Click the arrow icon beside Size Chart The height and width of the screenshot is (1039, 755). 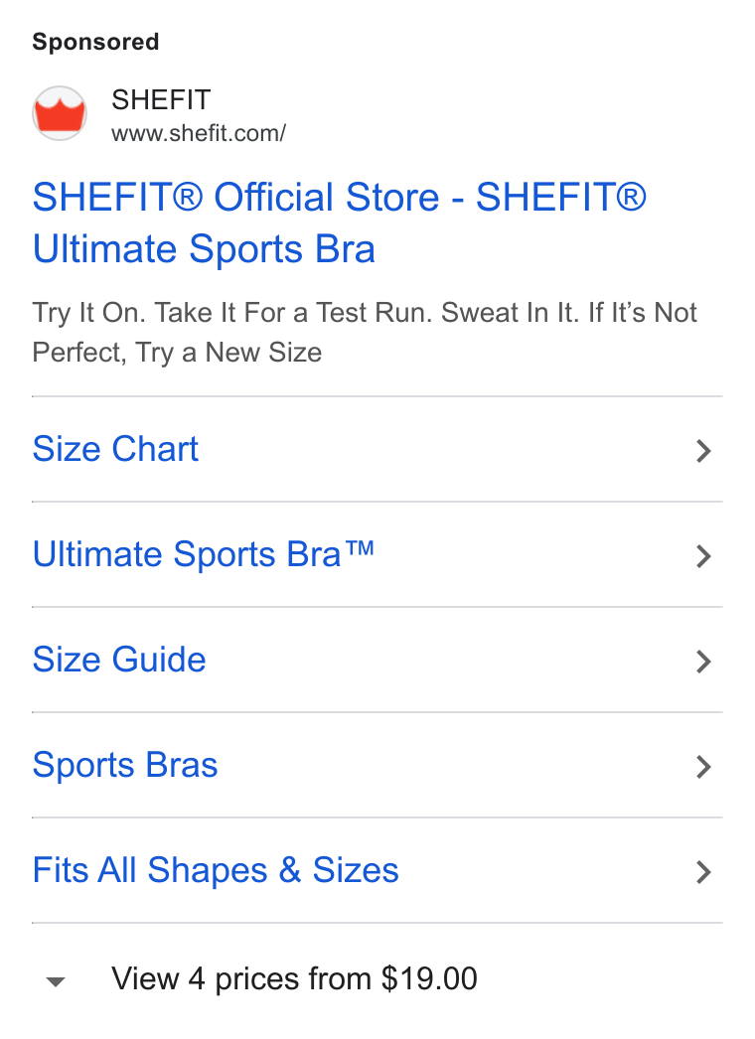tap(703, 451)
